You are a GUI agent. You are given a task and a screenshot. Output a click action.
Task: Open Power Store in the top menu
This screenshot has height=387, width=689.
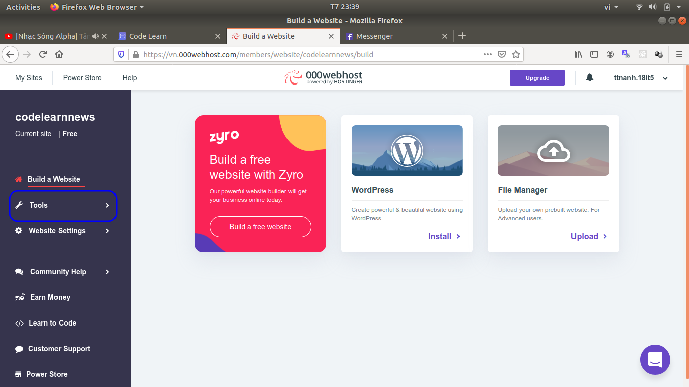[x=82, y=78]
